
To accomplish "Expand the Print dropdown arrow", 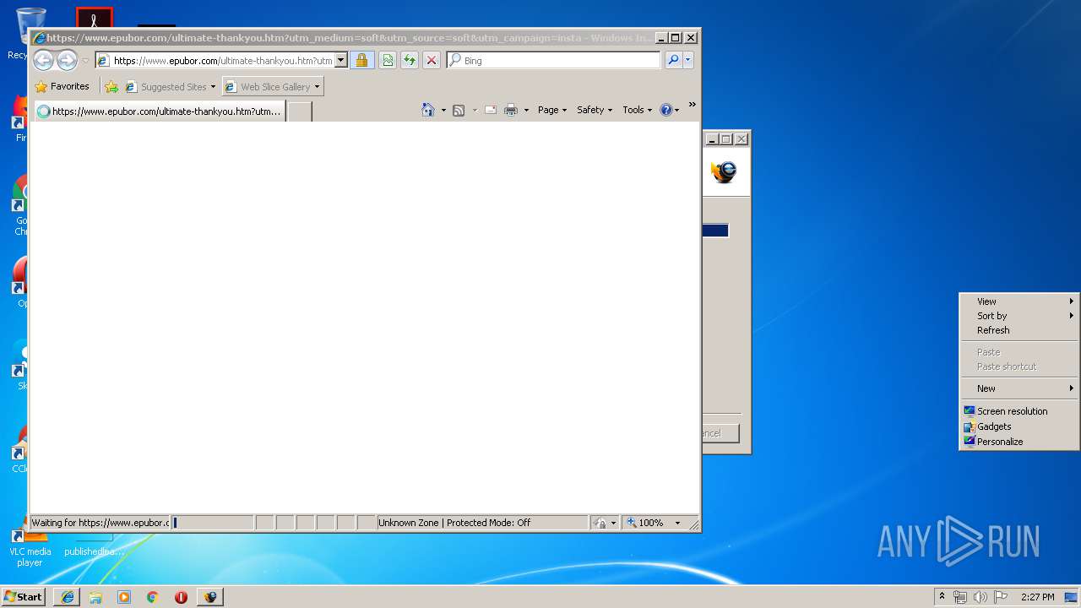I will (x=526, y=110).
